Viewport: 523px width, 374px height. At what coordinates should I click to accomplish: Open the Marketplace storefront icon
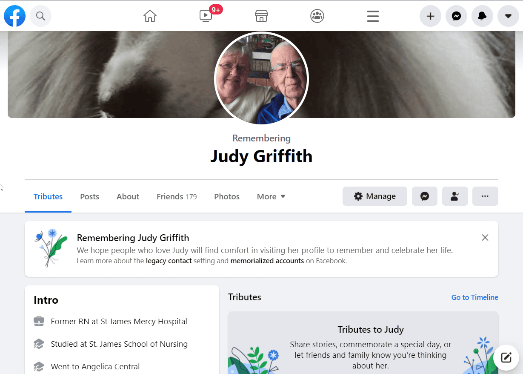(x=261, y=16)
